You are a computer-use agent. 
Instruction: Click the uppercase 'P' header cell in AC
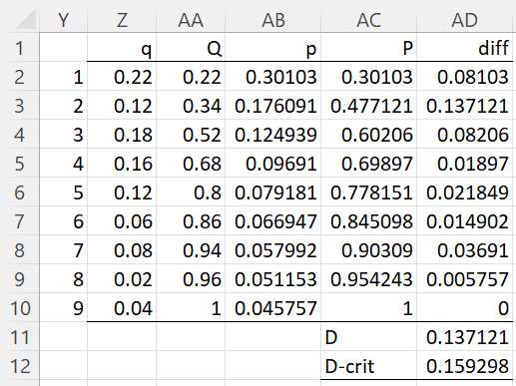tap(368, 48)
